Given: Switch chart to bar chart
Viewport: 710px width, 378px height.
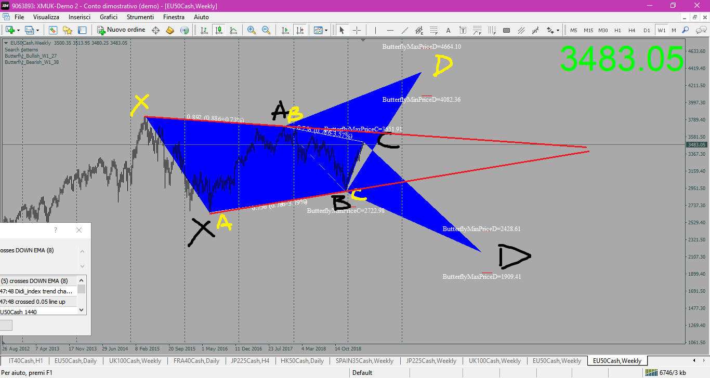Looking at the screenshot, I should pyautogui.click(x=204, y=30).
